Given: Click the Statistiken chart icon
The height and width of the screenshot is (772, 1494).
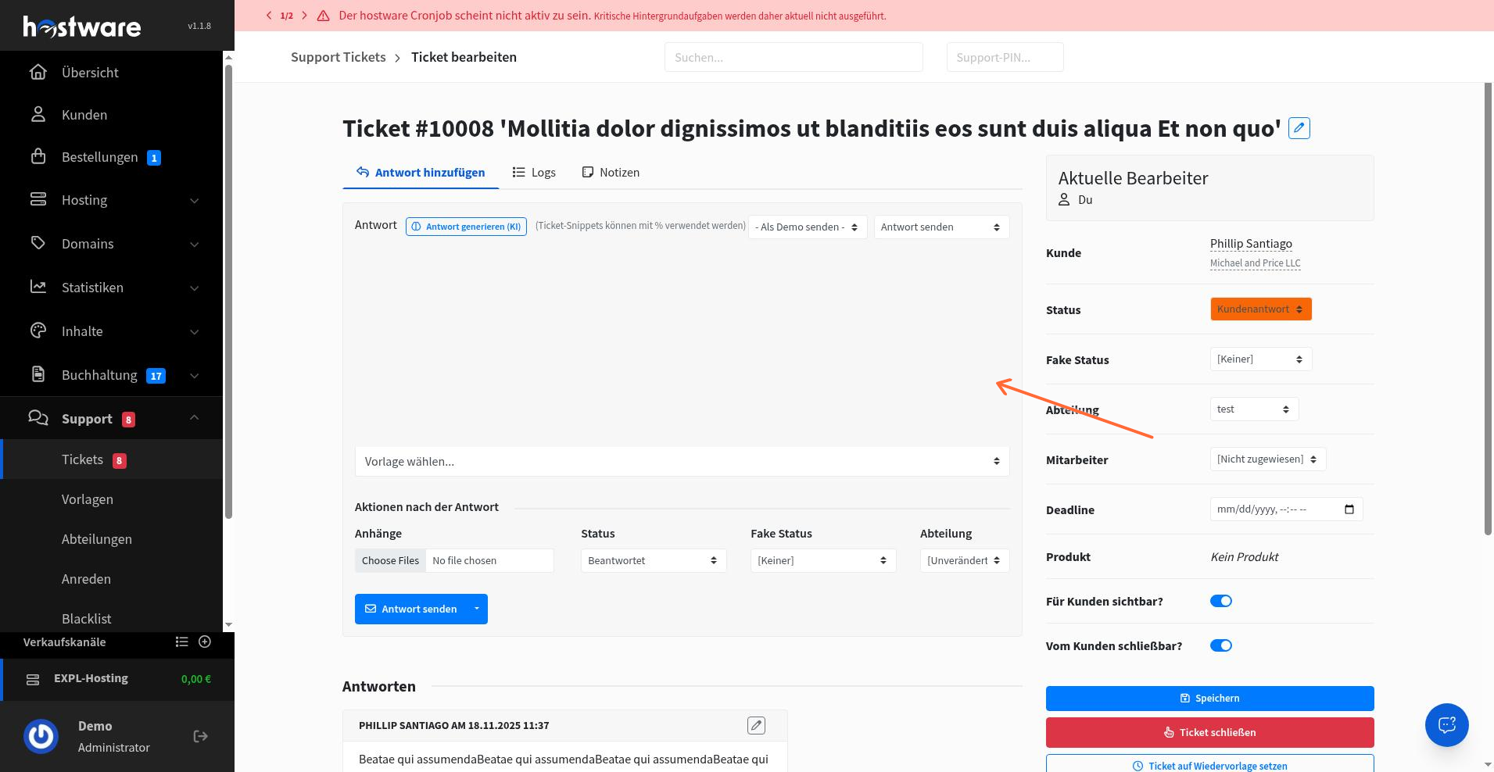Looking at the screenshot, I should point(38,287).
